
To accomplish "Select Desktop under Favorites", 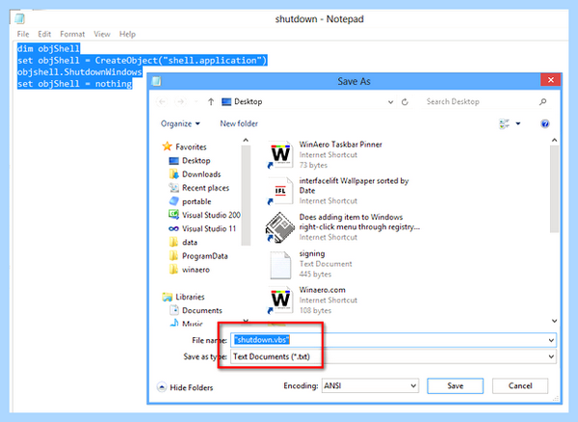I will 190,161.
